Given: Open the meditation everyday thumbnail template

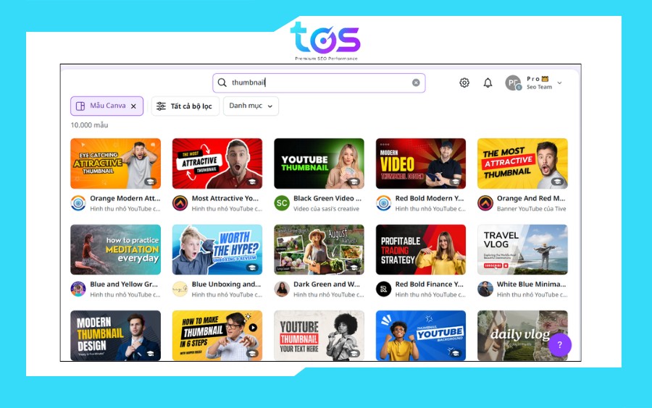Looking at the screenshot, I should [115, 250].
